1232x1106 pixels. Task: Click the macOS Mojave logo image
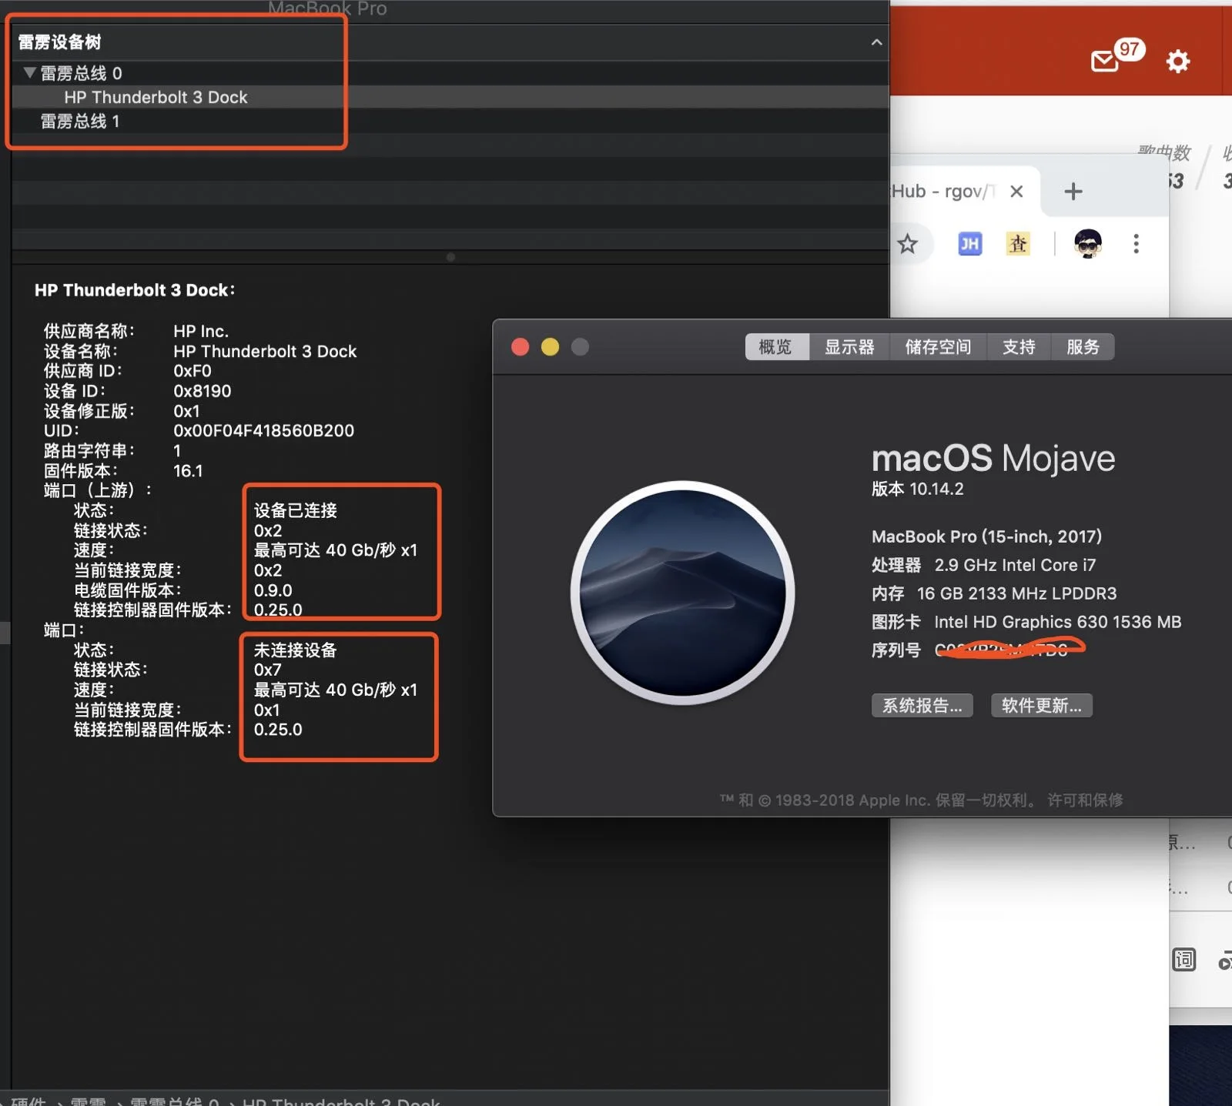tap(683, 593)
